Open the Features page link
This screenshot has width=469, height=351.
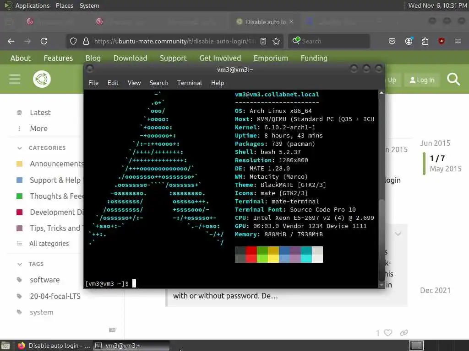58,58
